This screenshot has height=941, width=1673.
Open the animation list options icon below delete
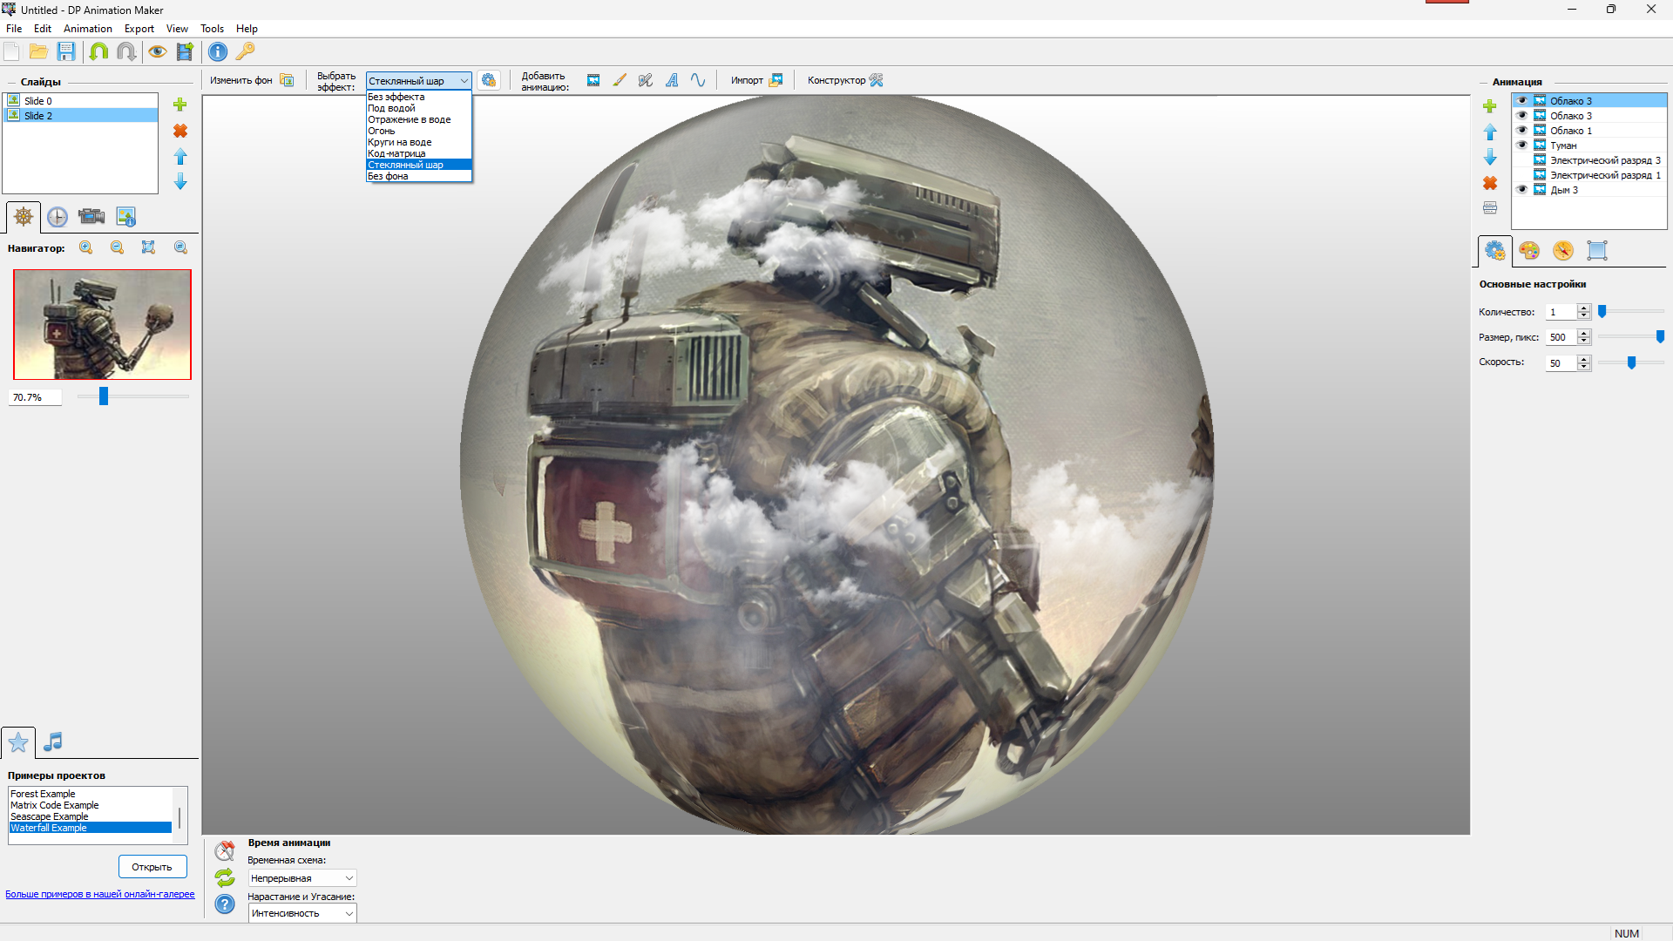click(x=1490, y=208)
